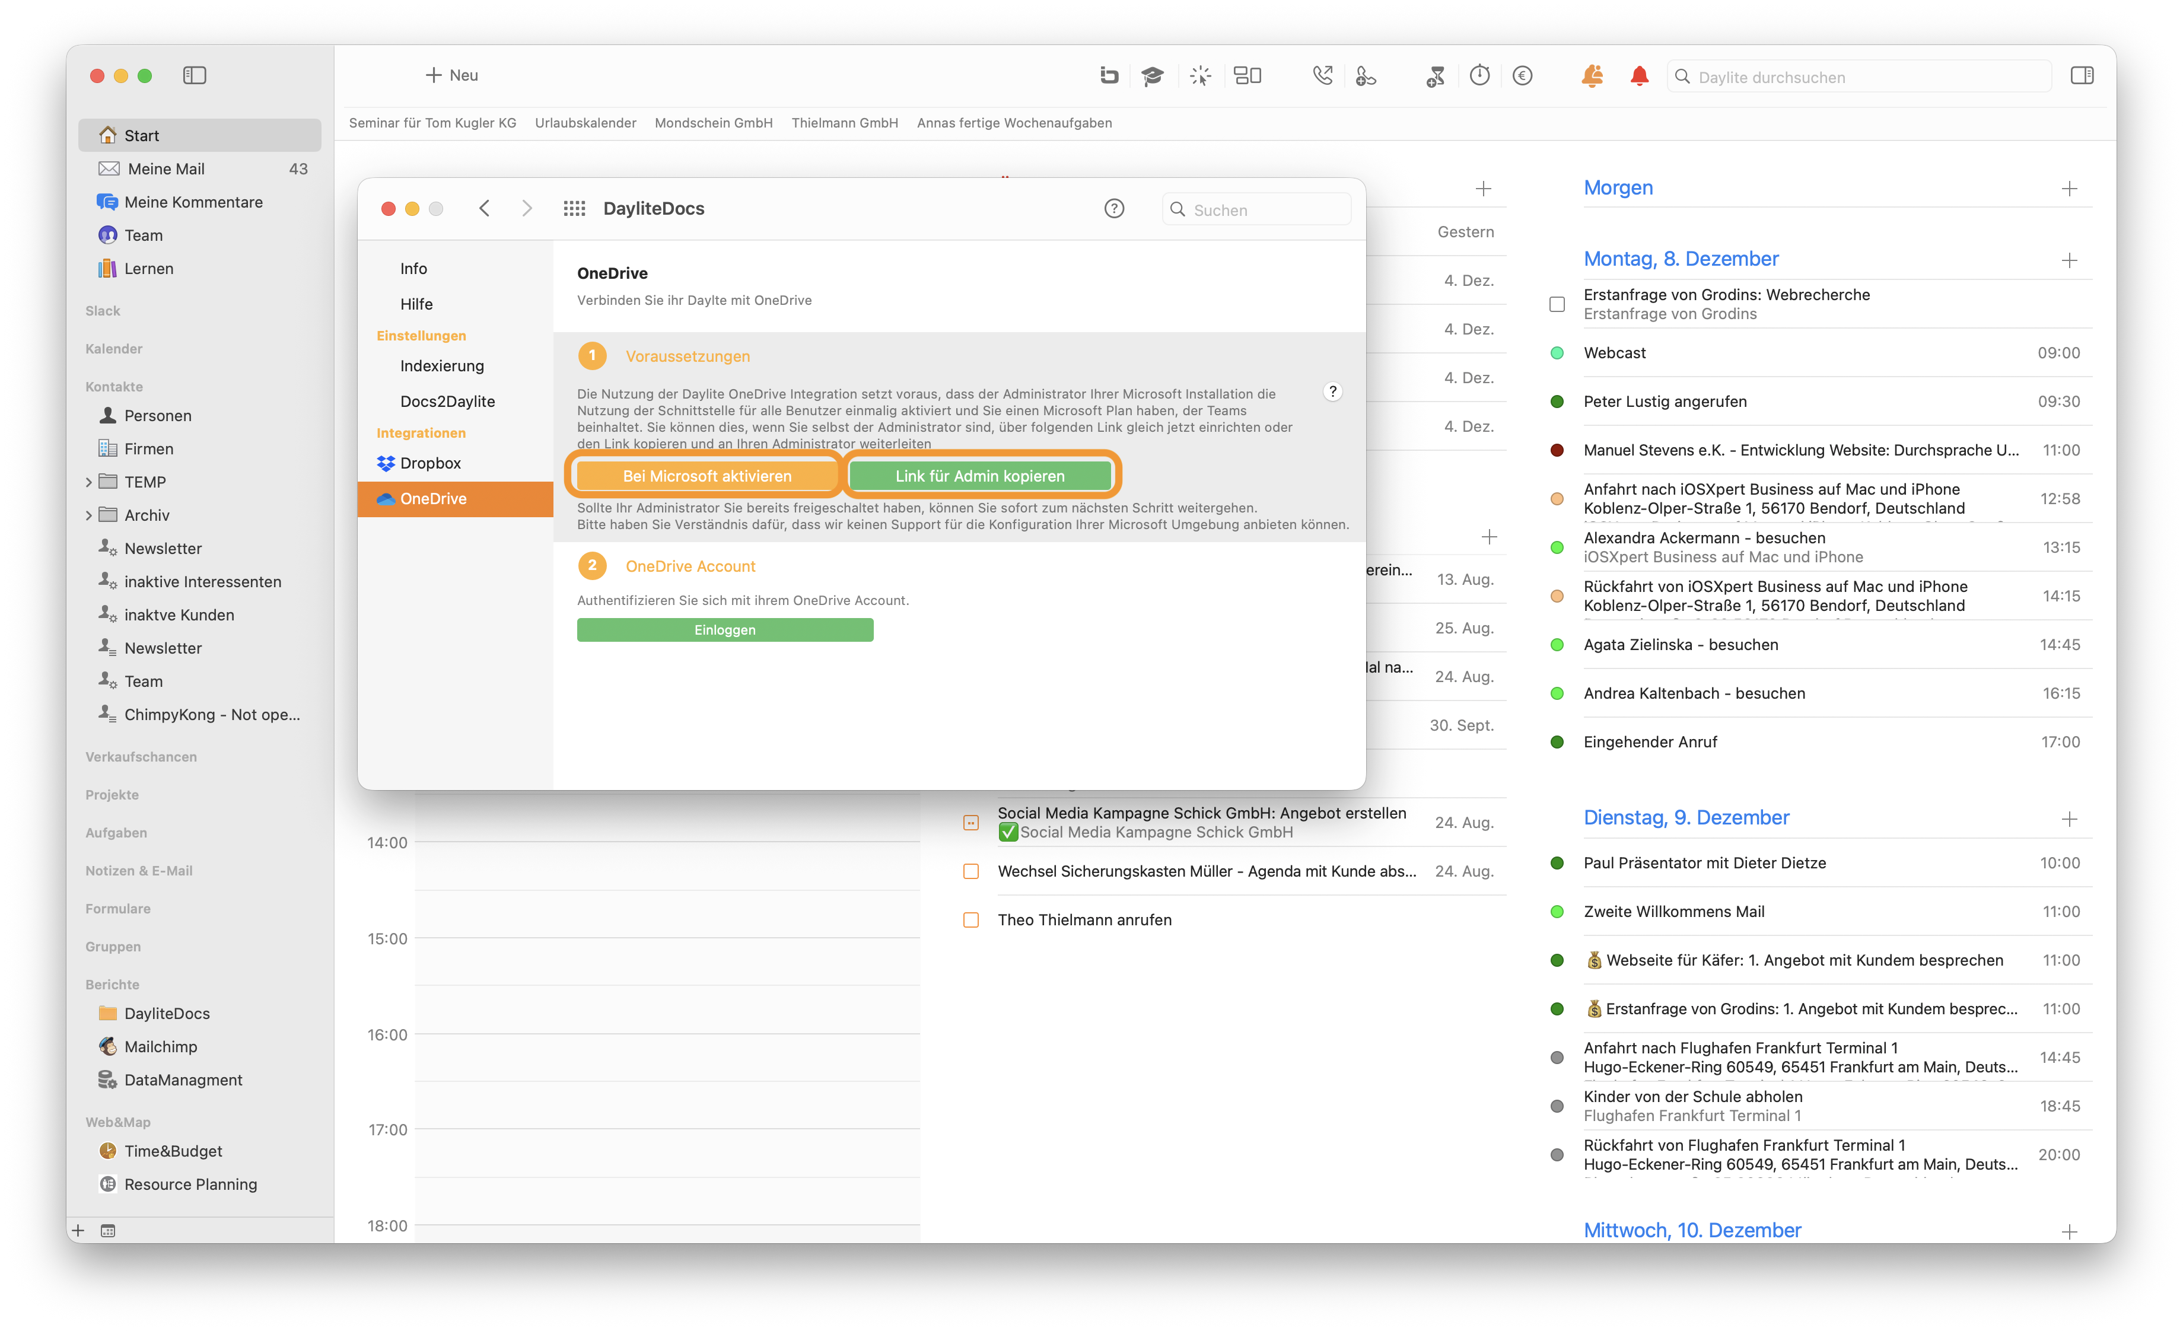2183x1331 pixels.
Task: Add an item to Mittwoch, 10. Dezember
Action: point(2069,1232)
